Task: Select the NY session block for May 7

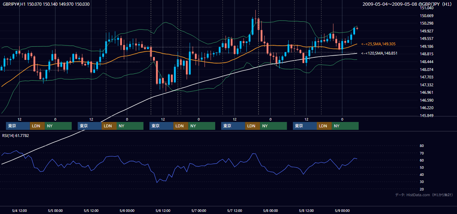Action: pos(274,126)
